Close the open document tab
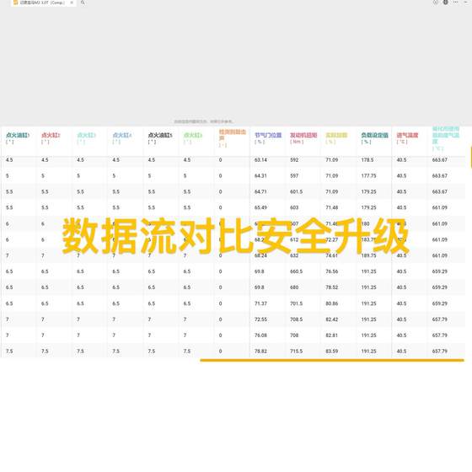The height and width of the screenshot is (472, 472). [x=72, y=3]
